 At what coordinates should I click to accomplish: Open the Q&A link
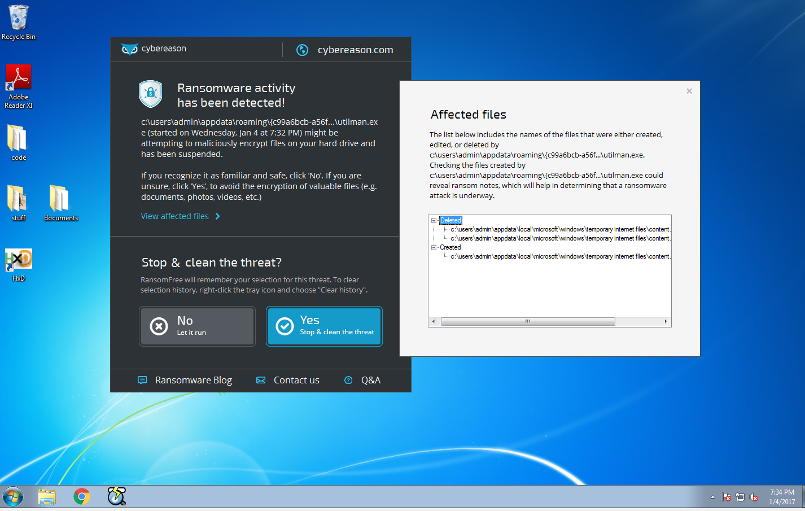coord(362,380)
